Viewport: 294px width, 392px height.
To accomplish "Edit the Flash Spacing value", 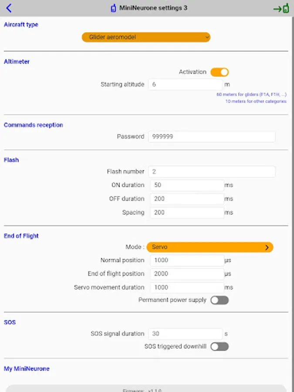I will pyautogui.click(x=187, y=213).
